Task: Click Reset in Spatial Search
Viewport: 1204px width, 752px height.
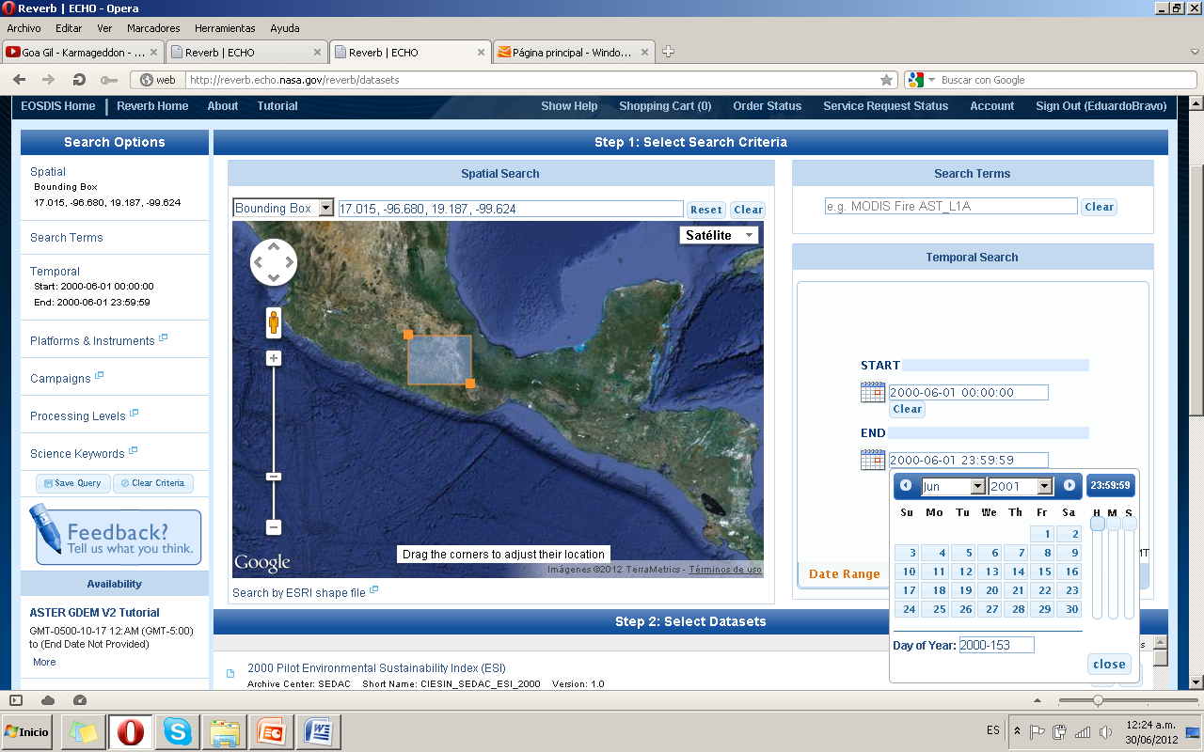Action: (x=705, y=210)
